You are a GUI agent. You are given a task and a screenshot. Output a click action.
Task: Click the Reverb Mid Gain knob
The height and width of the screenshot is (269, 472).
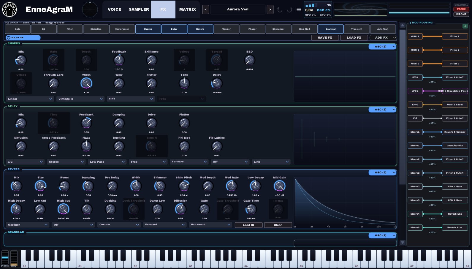[x=279, y=186]
